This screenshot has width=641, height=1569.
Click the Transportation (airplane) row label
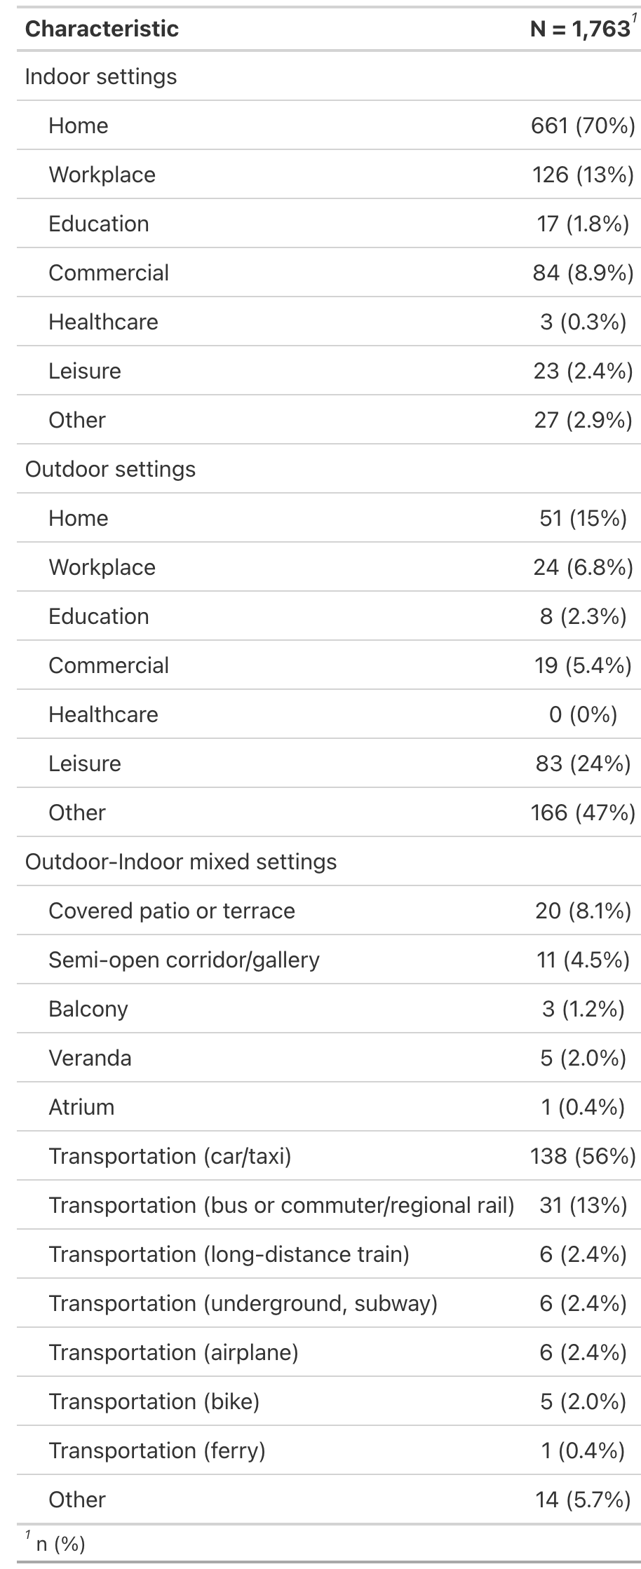coord(173,1352)
